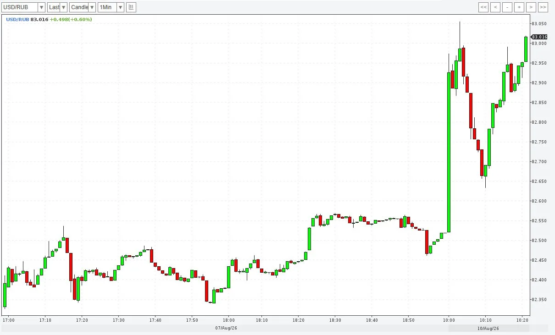Click the large green 10:00 candle

pos(449,153)
